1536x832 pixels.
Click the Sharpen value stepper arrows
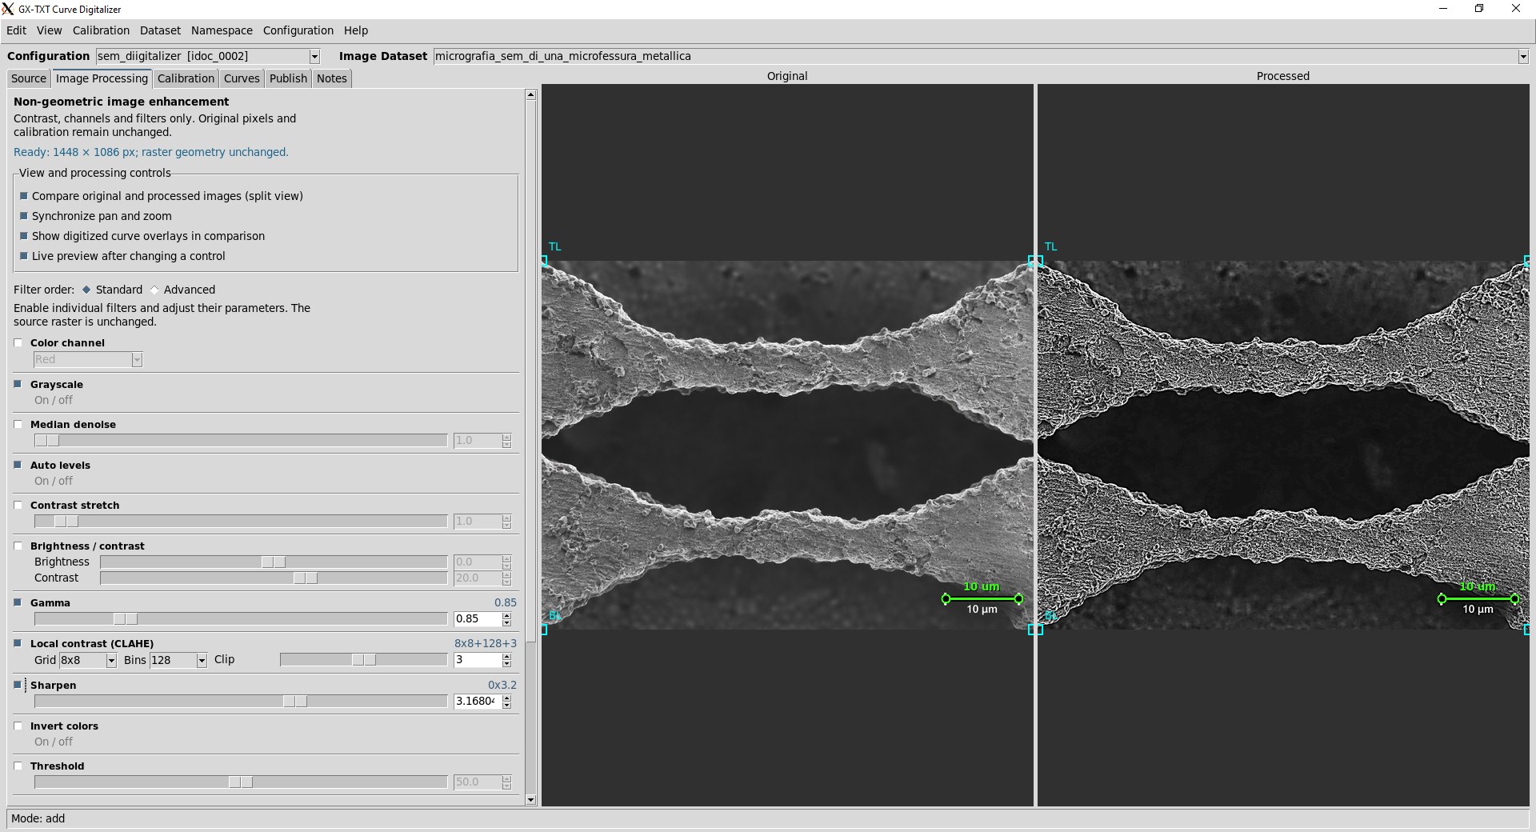pyautogui.click(x=506, y=701)
